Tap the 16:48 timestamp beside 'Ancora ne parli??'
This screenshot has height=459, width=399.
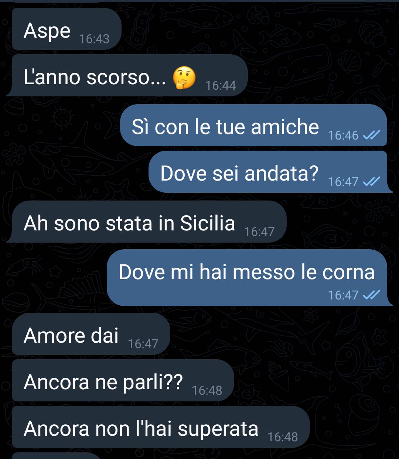pos(207,390)
